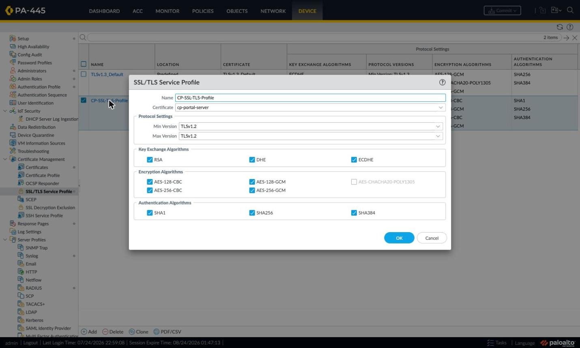Click the Troubleshooting tools icon
The image size is (580, 348).
pos(13,151)
